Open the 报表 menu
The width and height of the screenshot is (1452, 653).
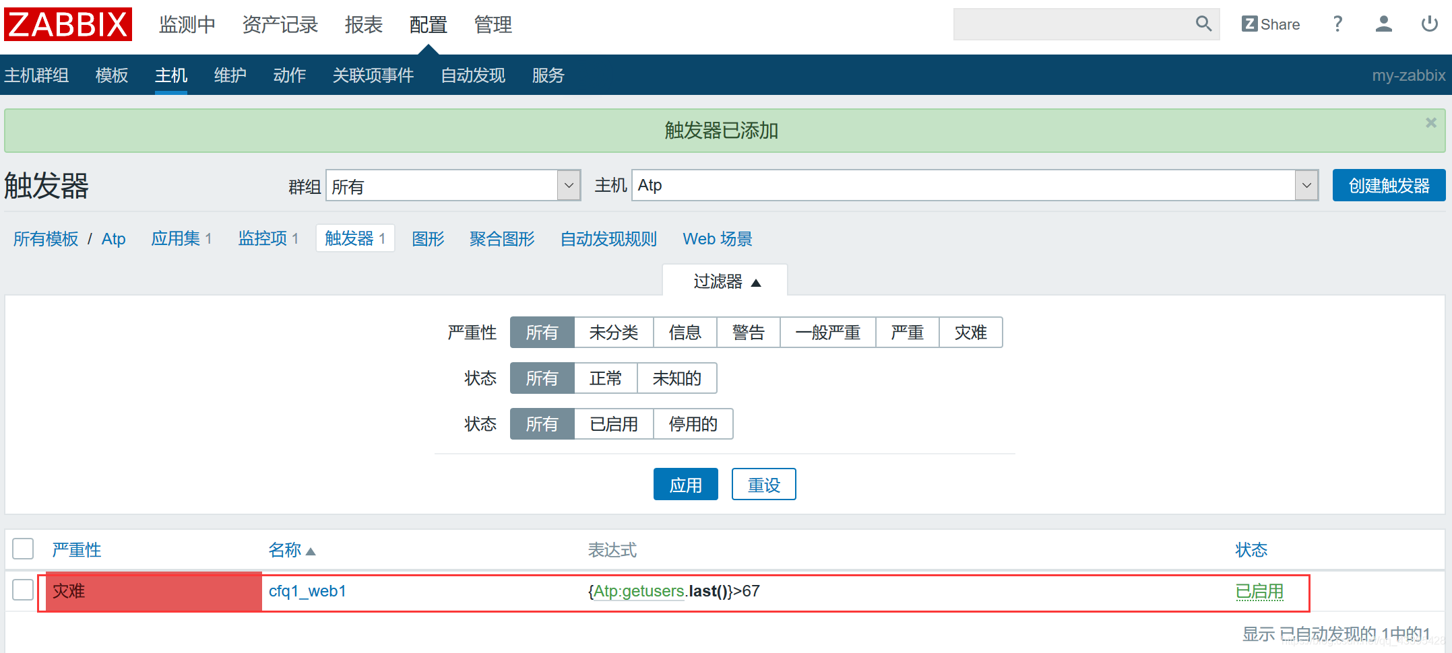(x=364, y=25)
